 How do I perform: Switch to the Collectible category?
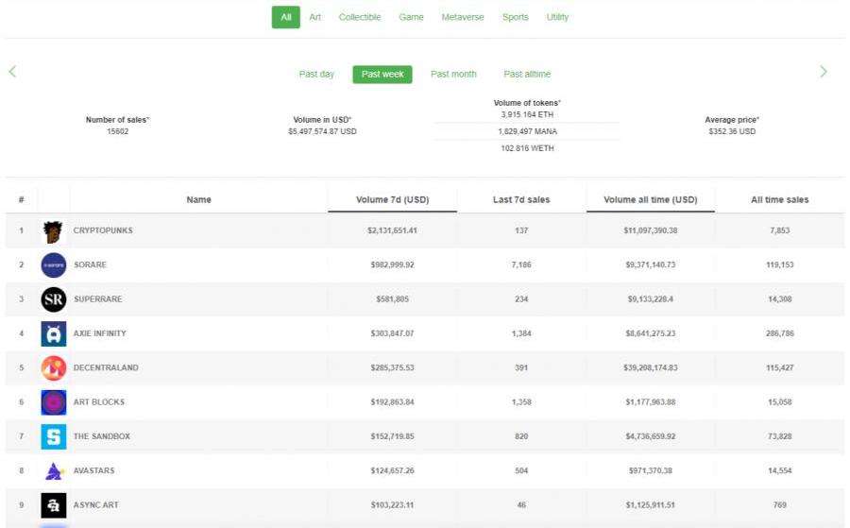click(x=360, y=17)
